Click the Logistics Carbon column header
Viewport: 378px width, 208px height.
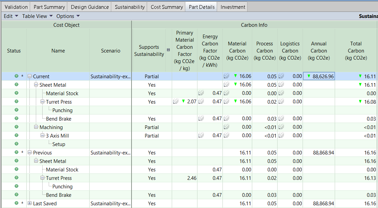[x=290, y=51]
